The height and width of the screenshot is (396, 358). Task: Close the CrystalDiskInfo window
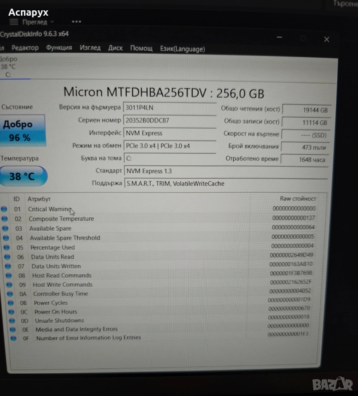tap(327, 40)
